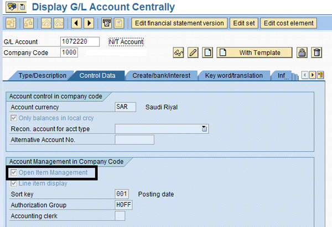The width and height of the screenshot is (332, 227).
Task: Toggle the Line item display checkbox
Action: point(14,183)
